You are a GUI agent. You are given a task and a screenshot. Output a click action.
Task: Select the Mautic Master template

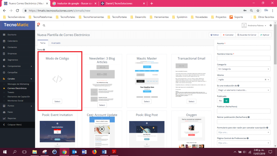pyautogui.click(x=147, y=102)
